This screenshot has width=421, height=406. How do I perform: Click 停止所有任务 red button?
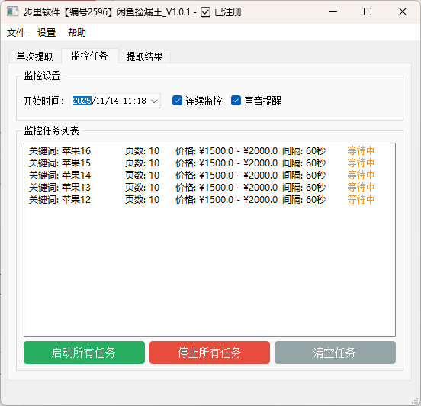point(210,353)
